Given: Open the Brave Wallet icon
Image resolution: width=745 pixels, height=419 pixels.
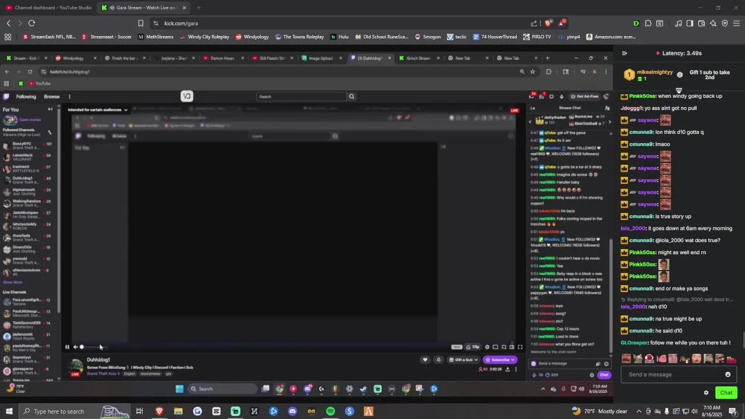Looking at the screenshot, I should point(701,23).
